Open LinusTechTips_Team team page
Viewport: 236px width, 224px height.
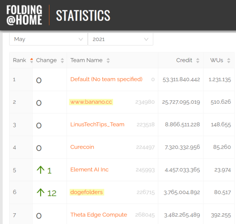click(97, 125)
